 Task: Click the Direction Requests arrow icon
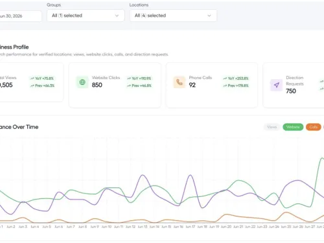coord(277,85)
